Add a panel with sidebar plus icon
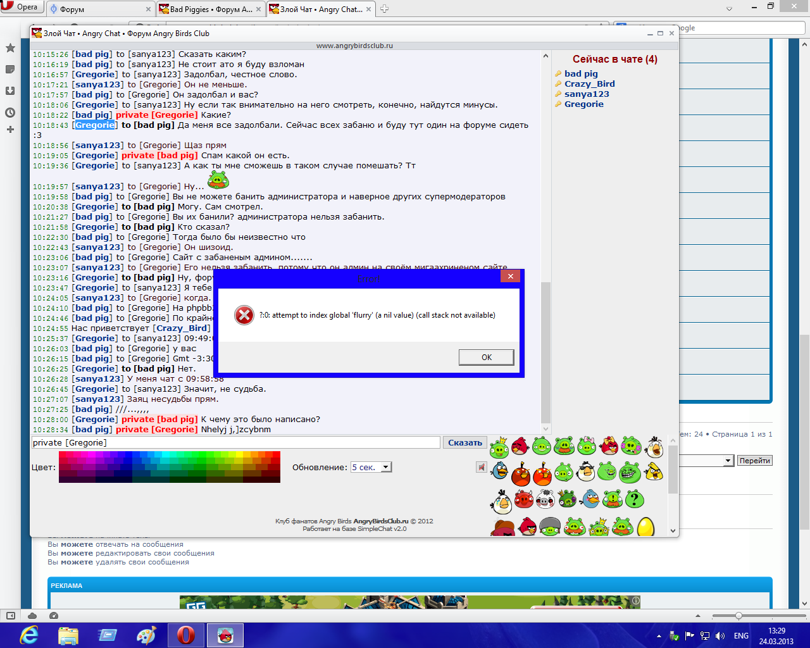810x648 pixels. click(10, 129)
